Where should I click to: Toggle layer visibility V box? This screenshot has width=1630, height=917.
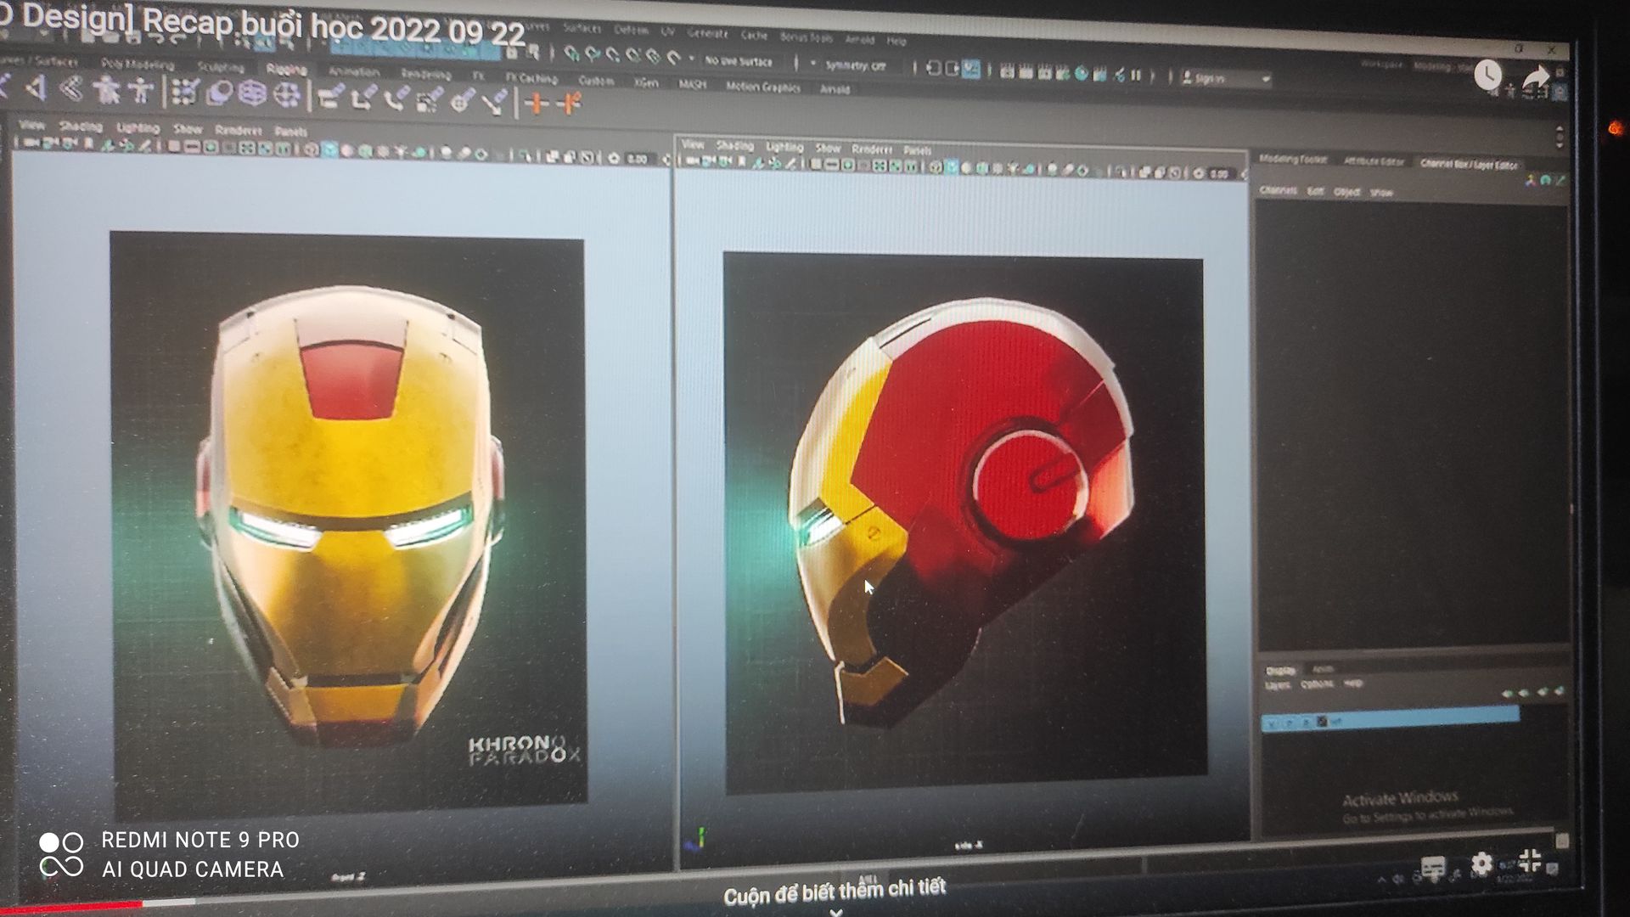[x=1271, y=723]
